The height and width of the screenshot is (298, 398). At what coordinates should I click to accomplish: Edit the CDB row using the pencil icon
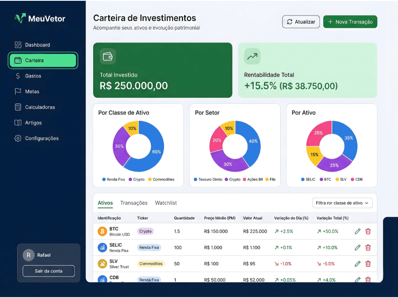click(357, 280)
